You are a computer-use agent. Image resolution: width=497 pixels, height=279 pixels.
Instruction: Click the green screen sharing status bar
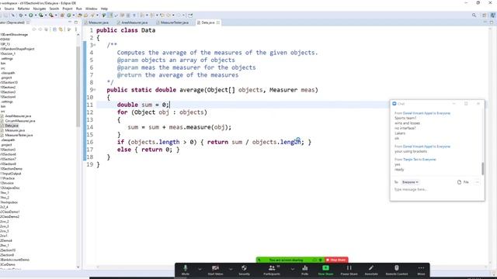(x=290, y=260)
